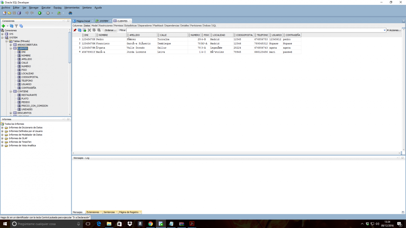The width and height of the screenshot is (406, 228).
Task: Open the SQL worksheet connection icon
Action: (59, 13)
